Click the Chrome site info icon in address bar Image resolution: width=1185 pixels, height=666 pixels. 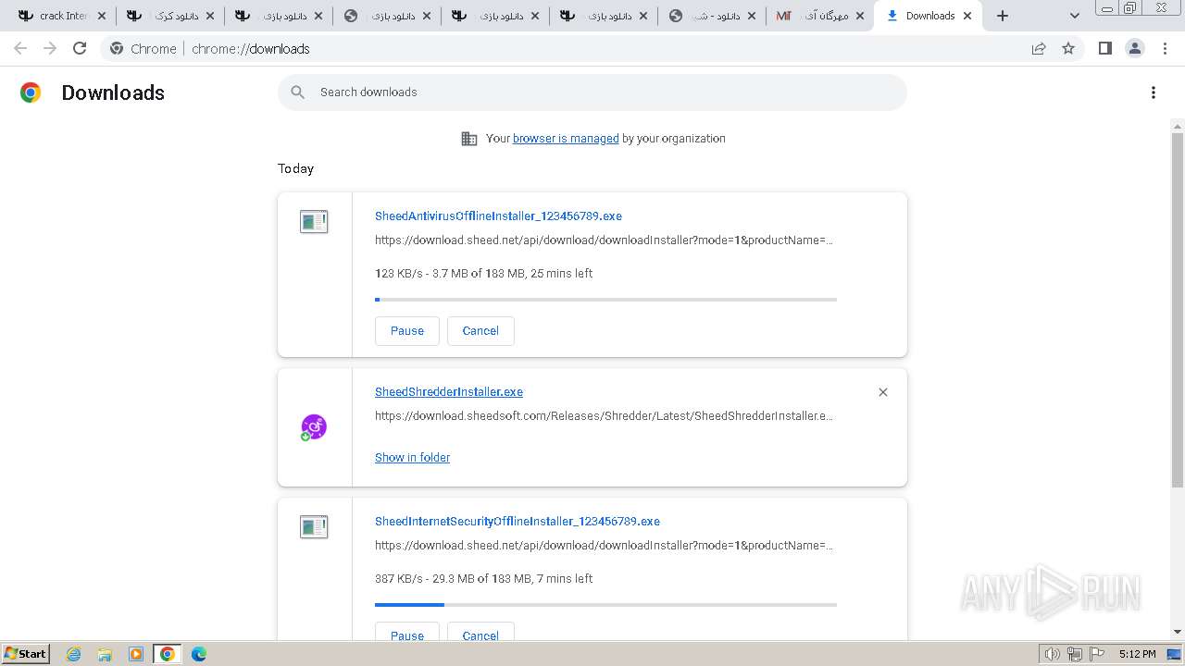[117, 48]
